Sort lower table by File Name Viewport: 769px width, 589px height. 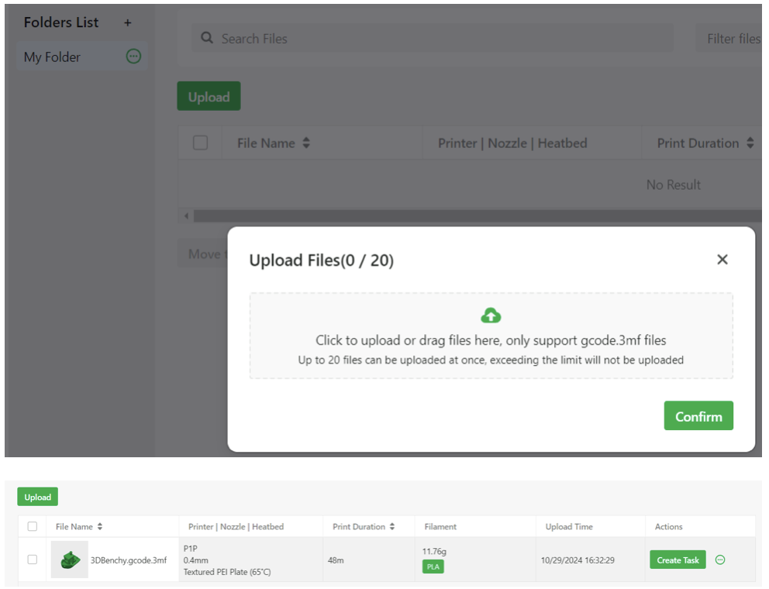tap(100, 527)
